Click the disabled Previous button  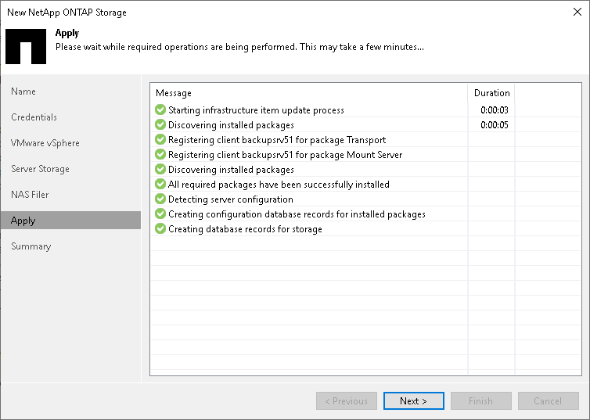[x=346, y=400]
